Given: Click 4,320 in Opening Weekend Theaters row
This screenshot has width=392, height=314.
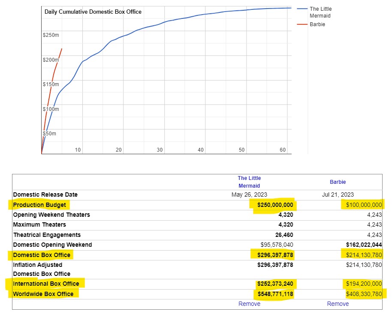Looking at the screenshot, I should [286, 215].
